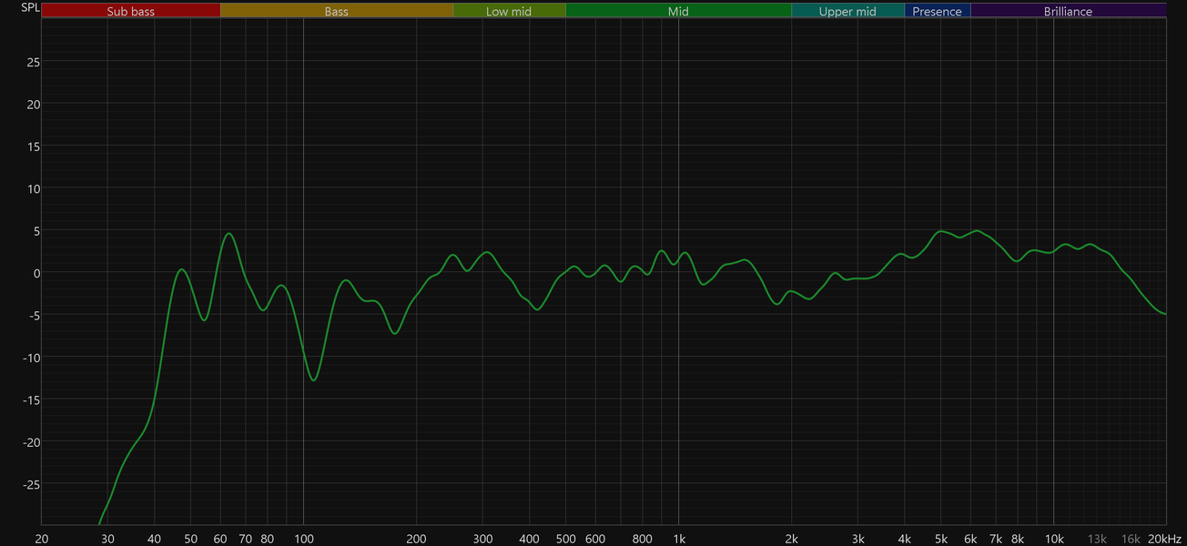Click the Presence band header

point(938,11)
